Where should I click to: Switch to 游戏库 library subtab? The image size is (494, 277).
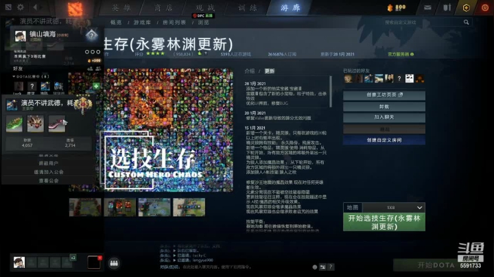pos(142,23)
